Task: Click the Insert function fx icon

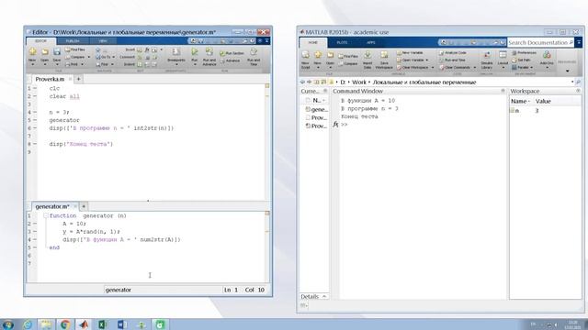Action: [x=147, y=49]
